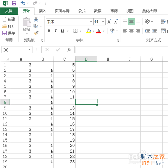Click the Select All corner triangle

click(x=7, y=59)
